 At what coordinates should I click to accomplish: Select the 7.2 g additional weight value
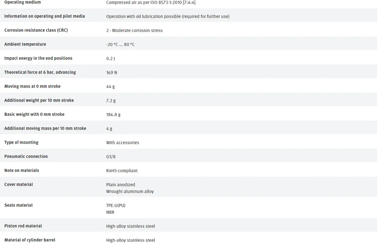(111, 101)
